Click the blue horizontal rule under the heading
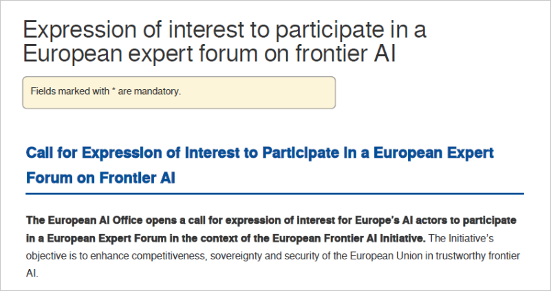 [x=274, y=194]
